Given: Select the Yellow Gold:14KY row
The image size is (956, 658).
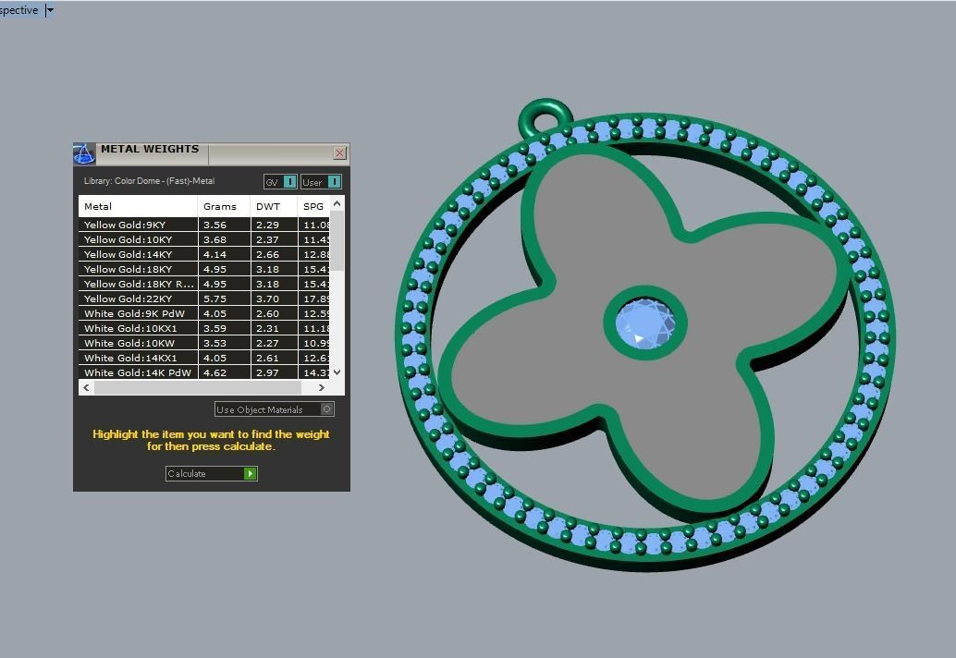Looking at the screenshot, I should 204,254.
